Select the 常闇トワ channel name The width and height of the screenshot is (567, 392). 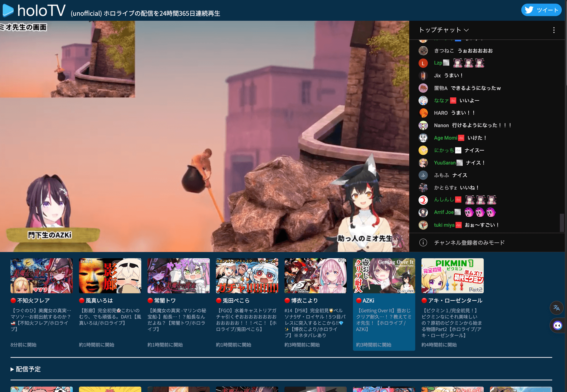pyautogui.click(x=165, y=300)
